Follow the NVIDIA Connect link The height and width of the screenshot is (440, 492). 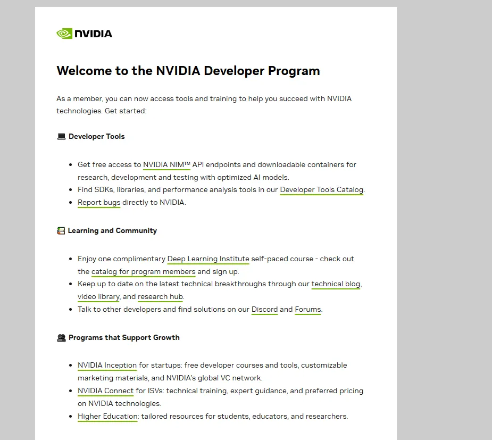[x=106, y=391]
